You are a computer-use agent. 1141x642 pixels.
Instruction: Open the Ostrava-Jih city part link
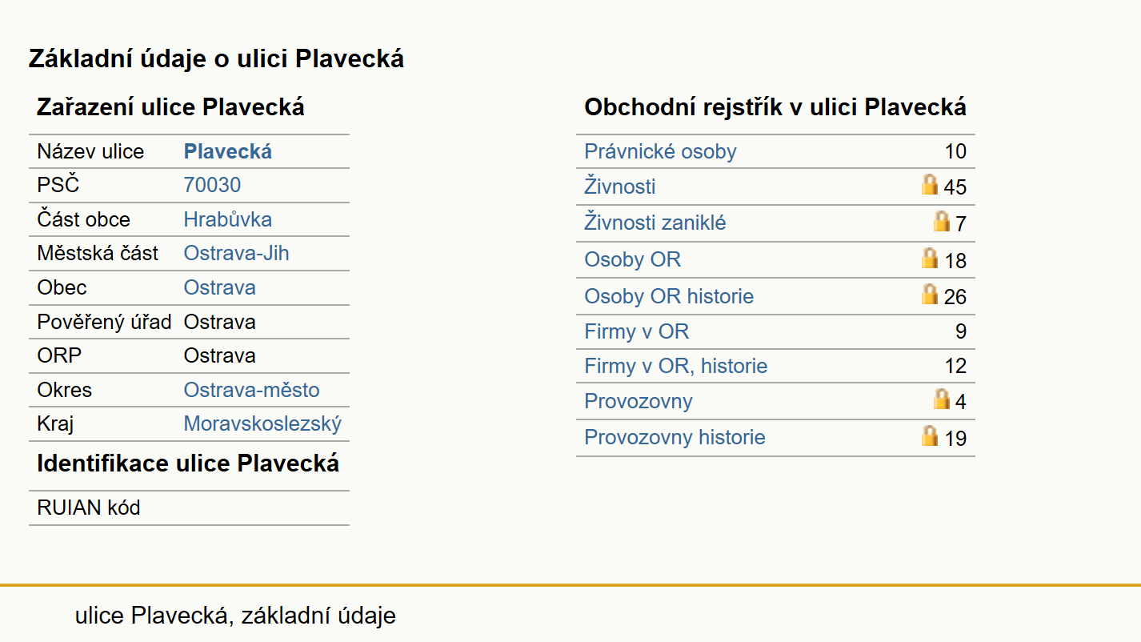tap(237, 253)
